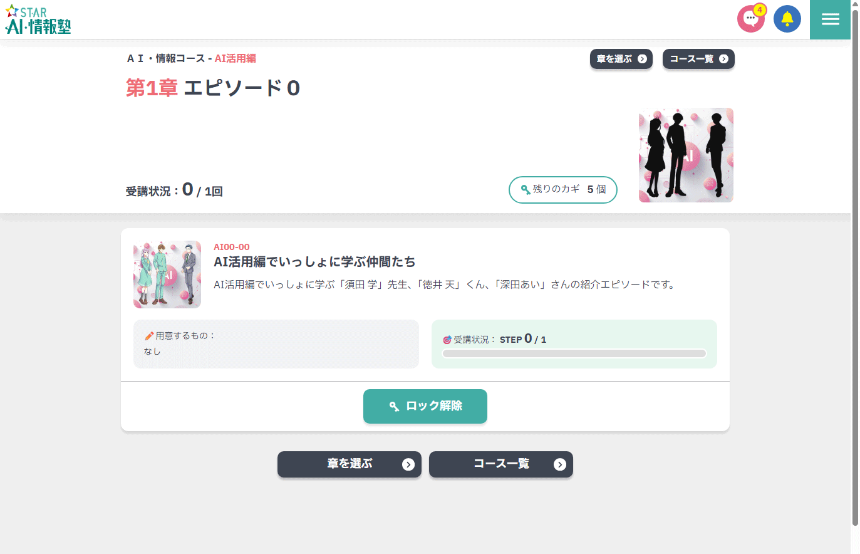Click the episode title AI活用編でいっしょに学ぶ仲間たち
Viewport: 860px width, 554px height.
pyautogui.click(x=314, y=262)
